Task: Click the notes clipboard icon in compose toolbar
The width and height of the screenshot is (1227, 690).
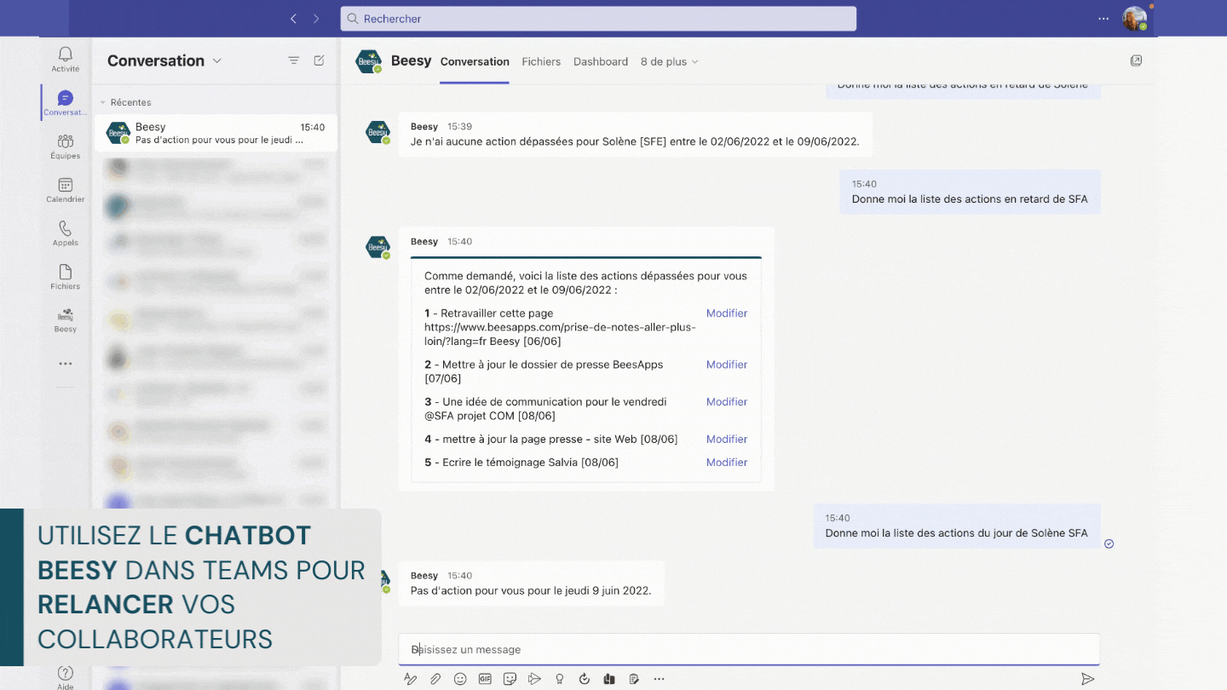Action: click(633, 679)
